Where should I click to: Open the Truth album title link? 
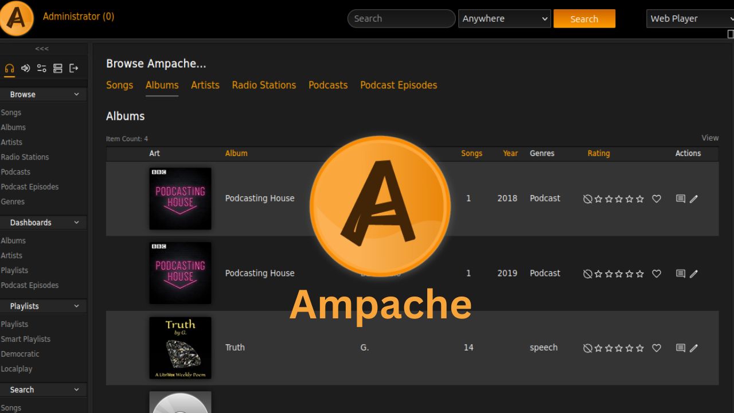tap(235, 347)
